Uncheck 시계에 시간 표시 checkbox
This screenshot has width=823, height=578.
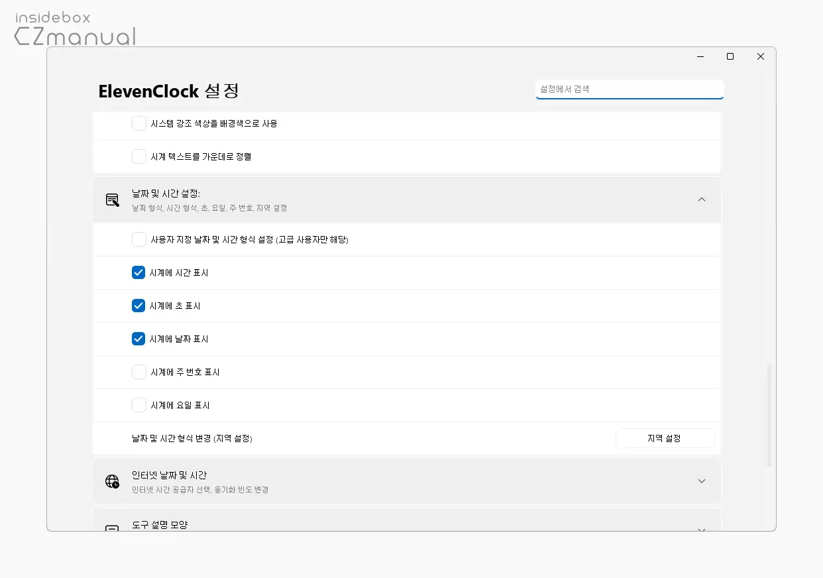[x=138, y=272]
